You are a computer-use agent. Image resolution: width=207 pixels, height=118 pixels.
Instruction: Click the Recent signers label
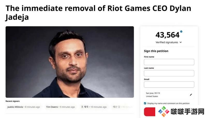pos(13,101)
